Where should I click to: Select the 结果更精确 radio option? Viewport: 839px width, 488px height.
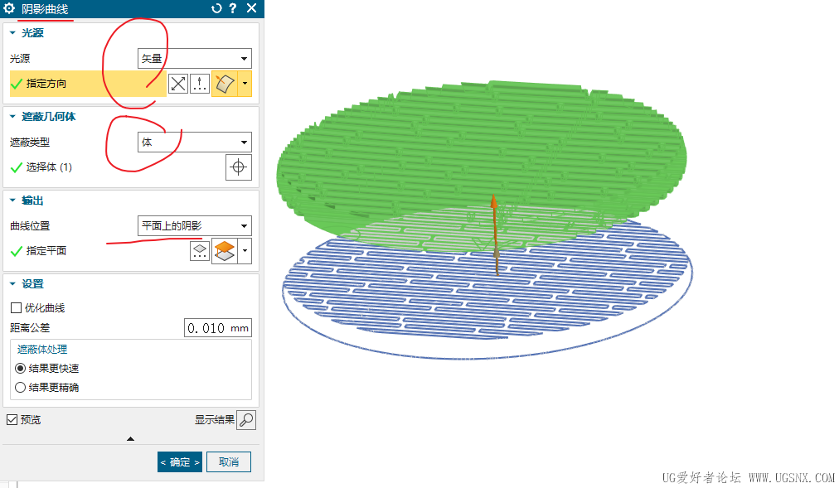coord(21,388)
